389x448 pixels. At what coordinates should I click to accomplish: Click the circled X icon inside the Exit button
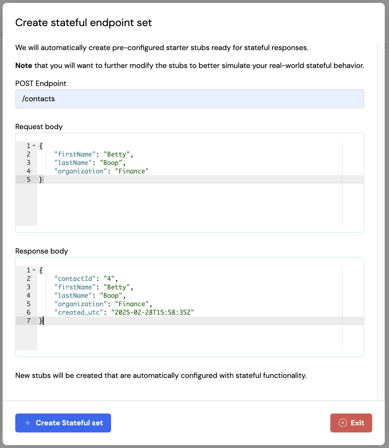(x=342, y=423)
